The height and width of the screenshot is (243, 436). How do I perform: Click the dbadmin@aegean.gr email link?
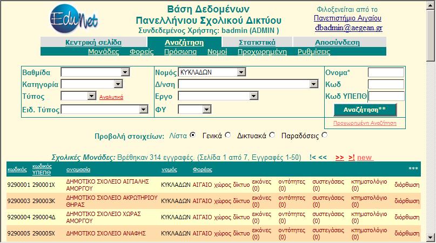(x=348, y=28)
